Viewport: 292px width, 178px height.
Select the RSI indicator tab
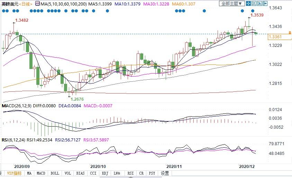(x=130, y=173)
